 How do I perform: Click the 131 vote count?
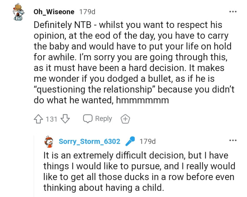52,119
